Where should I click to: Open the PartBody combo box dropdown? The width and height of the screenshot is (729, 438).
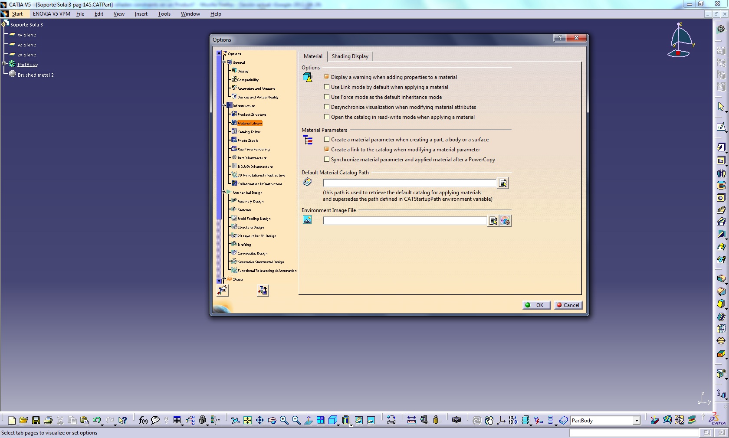tap(637, 420)
